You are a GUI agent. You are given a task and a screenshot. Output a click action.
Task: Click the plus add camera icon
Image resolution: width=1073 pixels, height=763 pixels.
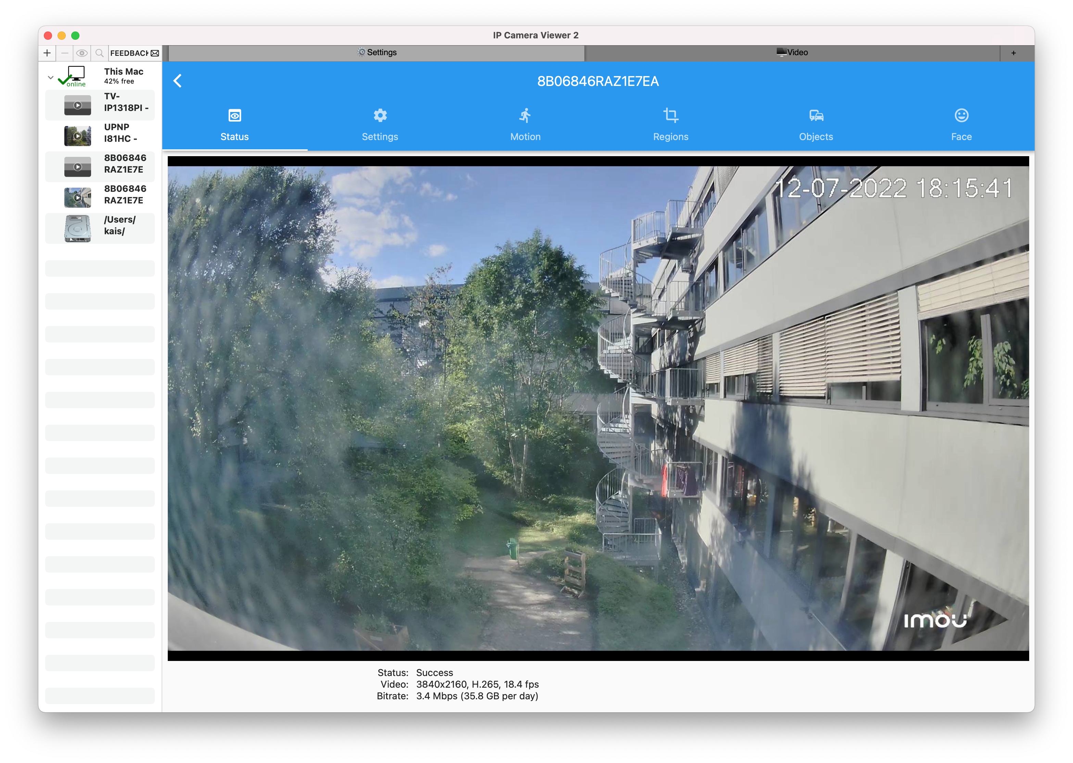47,53
